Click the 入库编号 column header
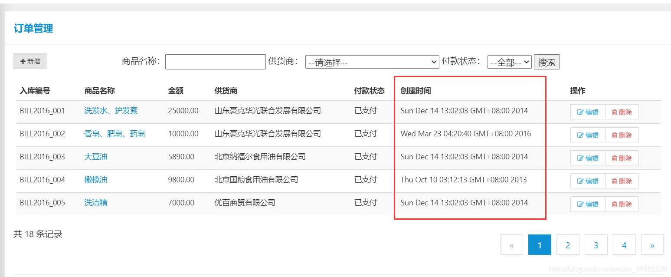 point(35,91)
